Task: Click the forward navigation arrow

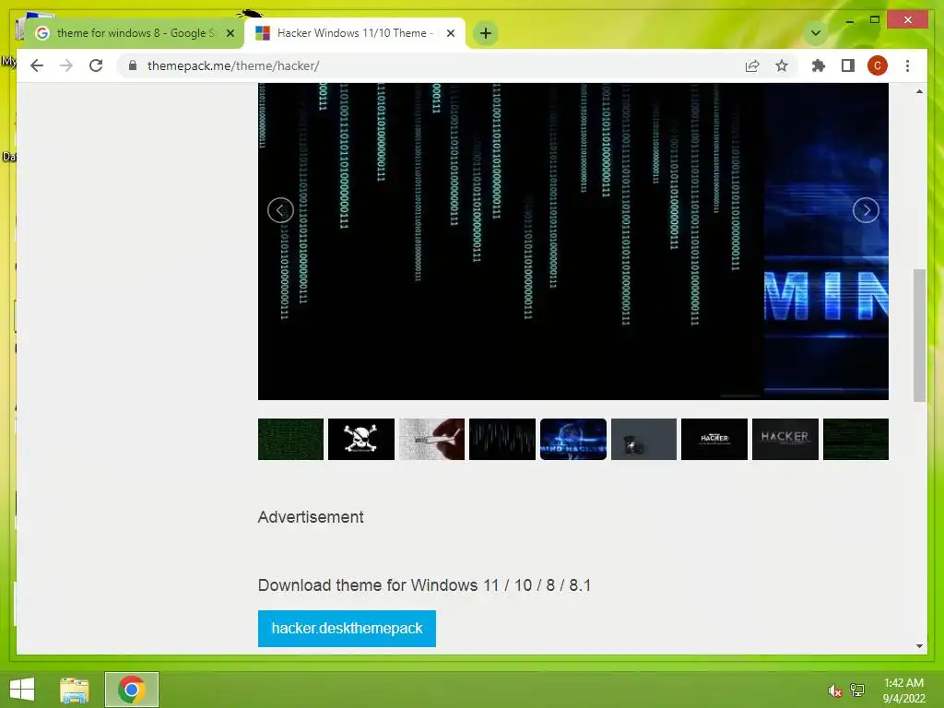Action: pyautogui.click(x=66, y=65)
